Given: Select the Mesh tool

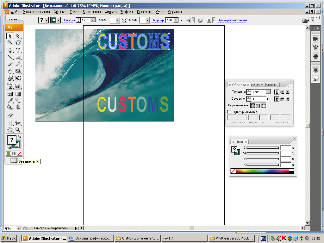Looking at the screenshot, I should click(10, 94).
